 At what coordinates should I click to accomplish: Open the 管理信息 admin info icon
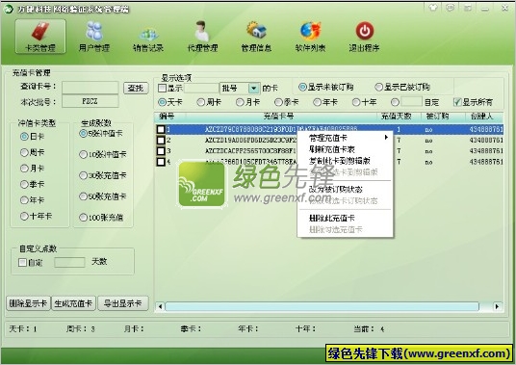coord(256,37)
